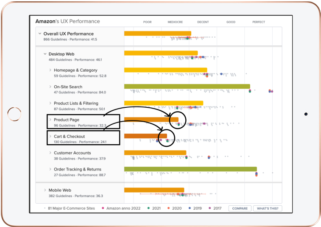Click the Overall UX Performance title
Viewport: 321px width, 227px height.
coord(69,34)
